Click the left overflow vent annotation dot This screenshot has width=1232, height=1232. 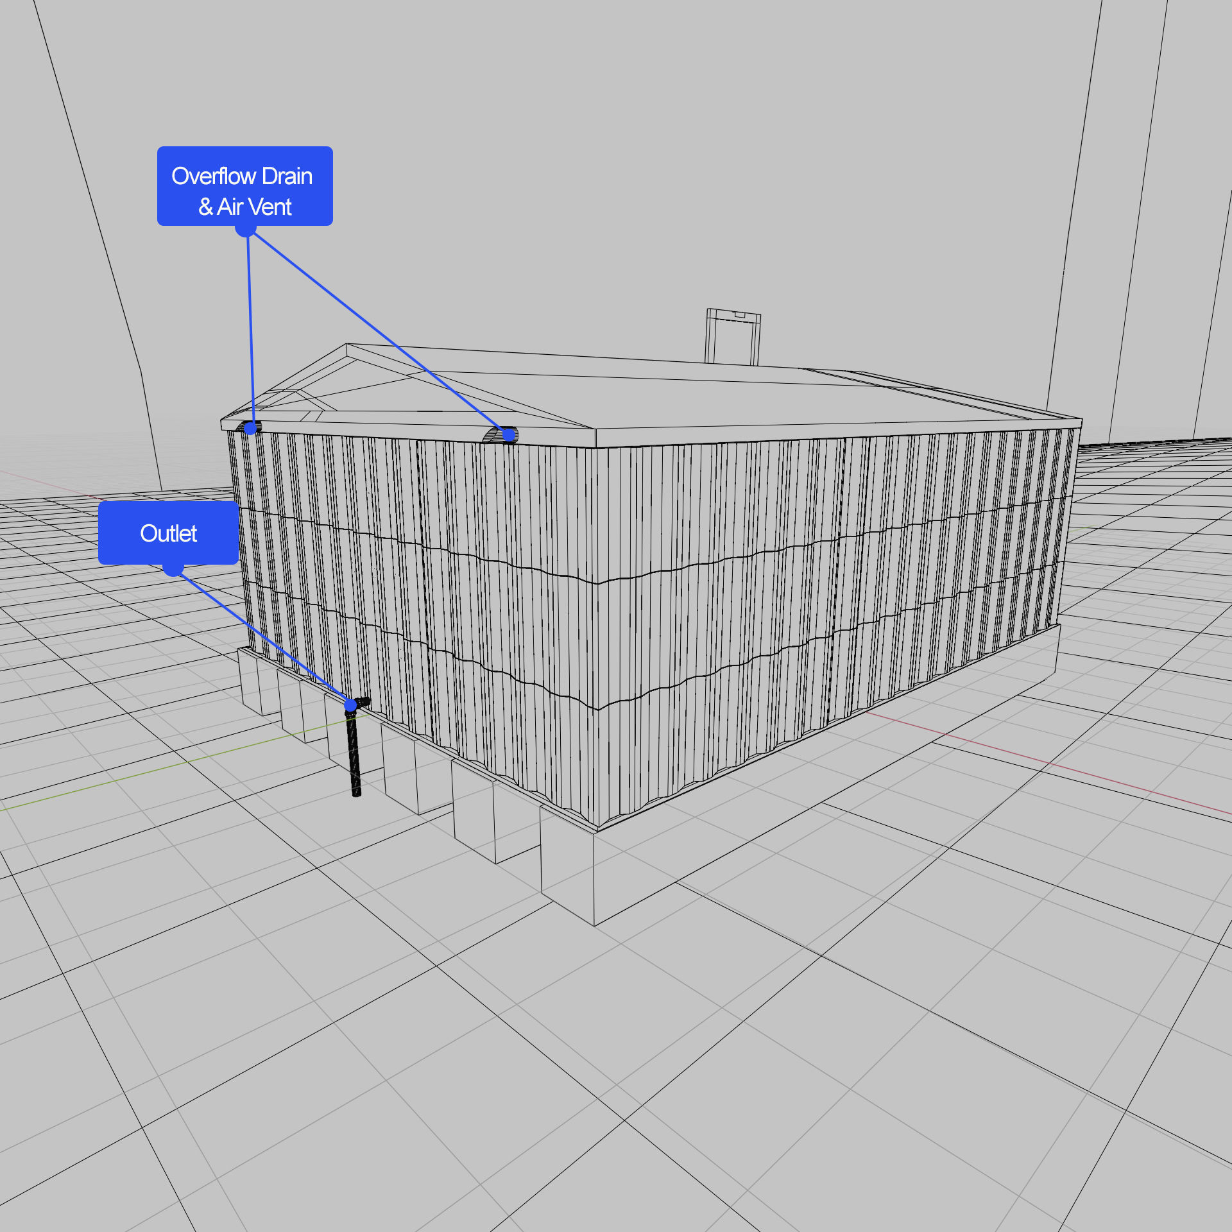(251, 427)
